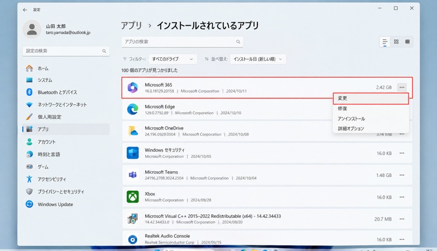Click the Microsoft Teams app icon
The height and width of the screenshot is (251, 437).
133,175
